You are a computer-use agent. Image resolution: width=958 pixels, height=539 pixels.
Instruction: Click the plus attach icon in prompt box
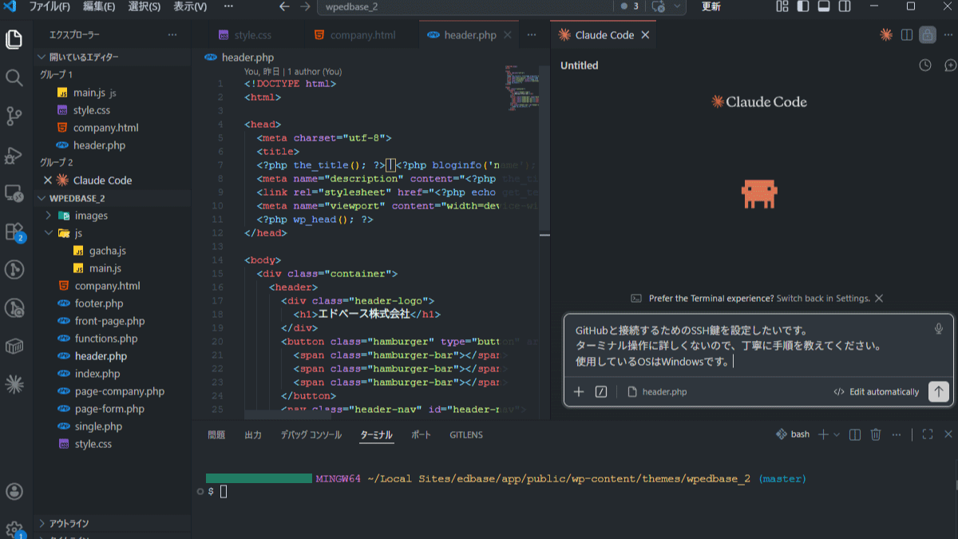pyautogui.click(x=580, y=391)
